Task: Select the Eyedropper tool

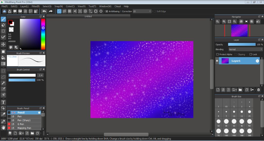Action: pos(3,121)
